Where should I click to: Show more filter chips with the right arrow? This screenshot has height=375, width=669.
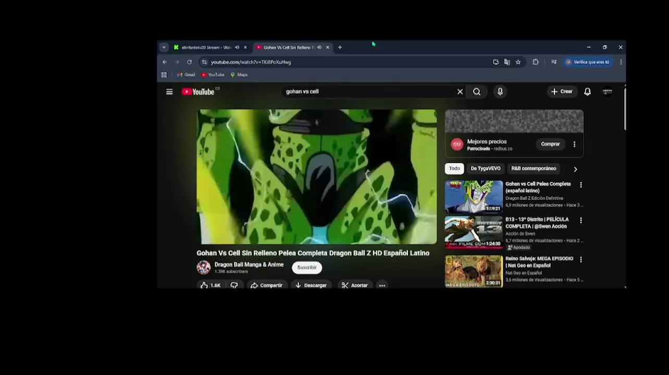click(575, 169)
